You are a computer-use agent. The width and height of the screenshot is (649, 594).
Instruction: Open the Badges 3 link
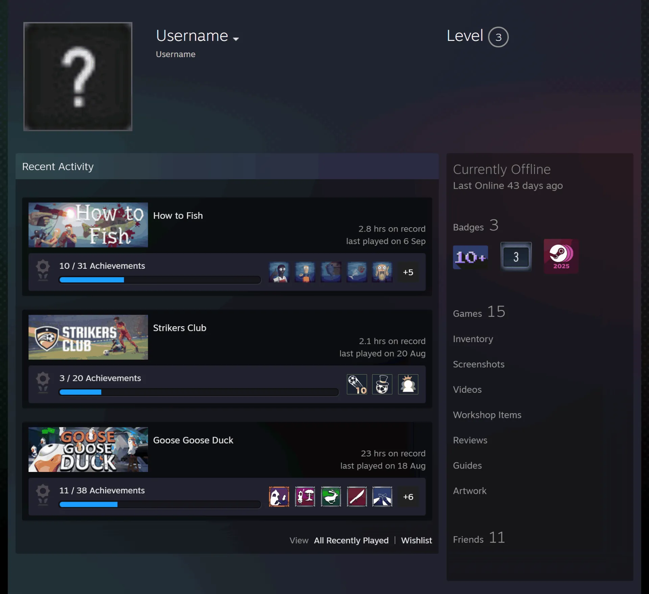(476, 225)
